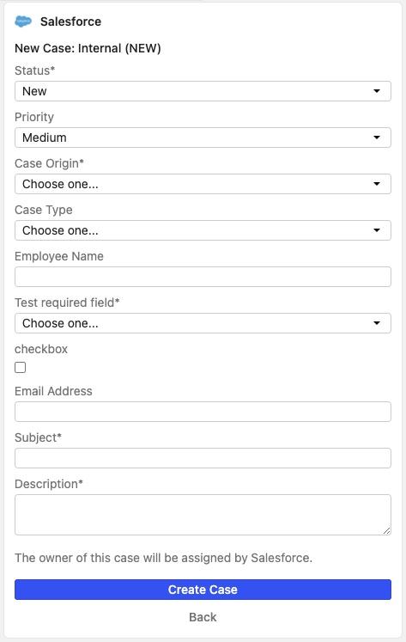Viewport: 406px width, 642px height.
Task: Click the Create Case button
Action: point(203,590)
